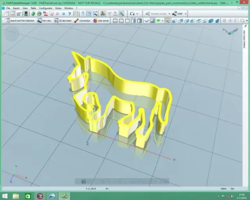Click the taskbar clock and date
250x200 pixels.
(242, 196)
